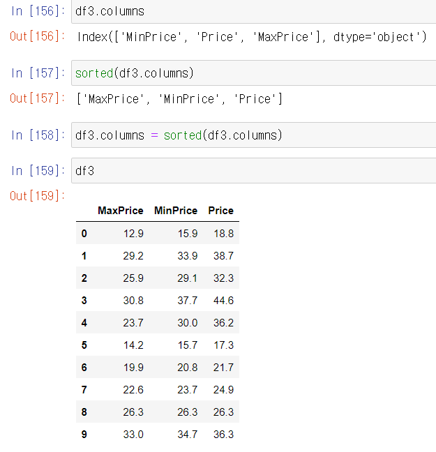Click the MinPrice value 37.7
This screenshot has height=452, width=436.
coord(188,301)
